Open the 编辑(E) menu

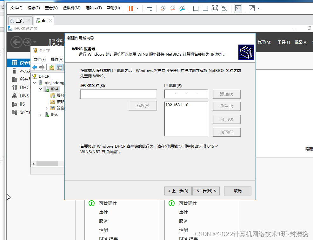point(34,8)
